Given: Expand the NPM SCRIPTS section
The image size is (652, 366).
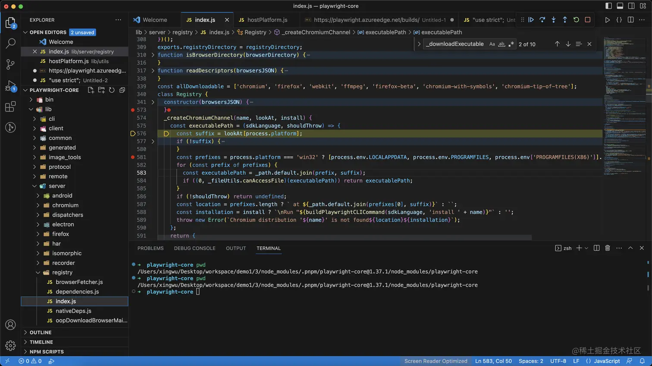Looking at the screenshot, I should (x=25, y=352).
